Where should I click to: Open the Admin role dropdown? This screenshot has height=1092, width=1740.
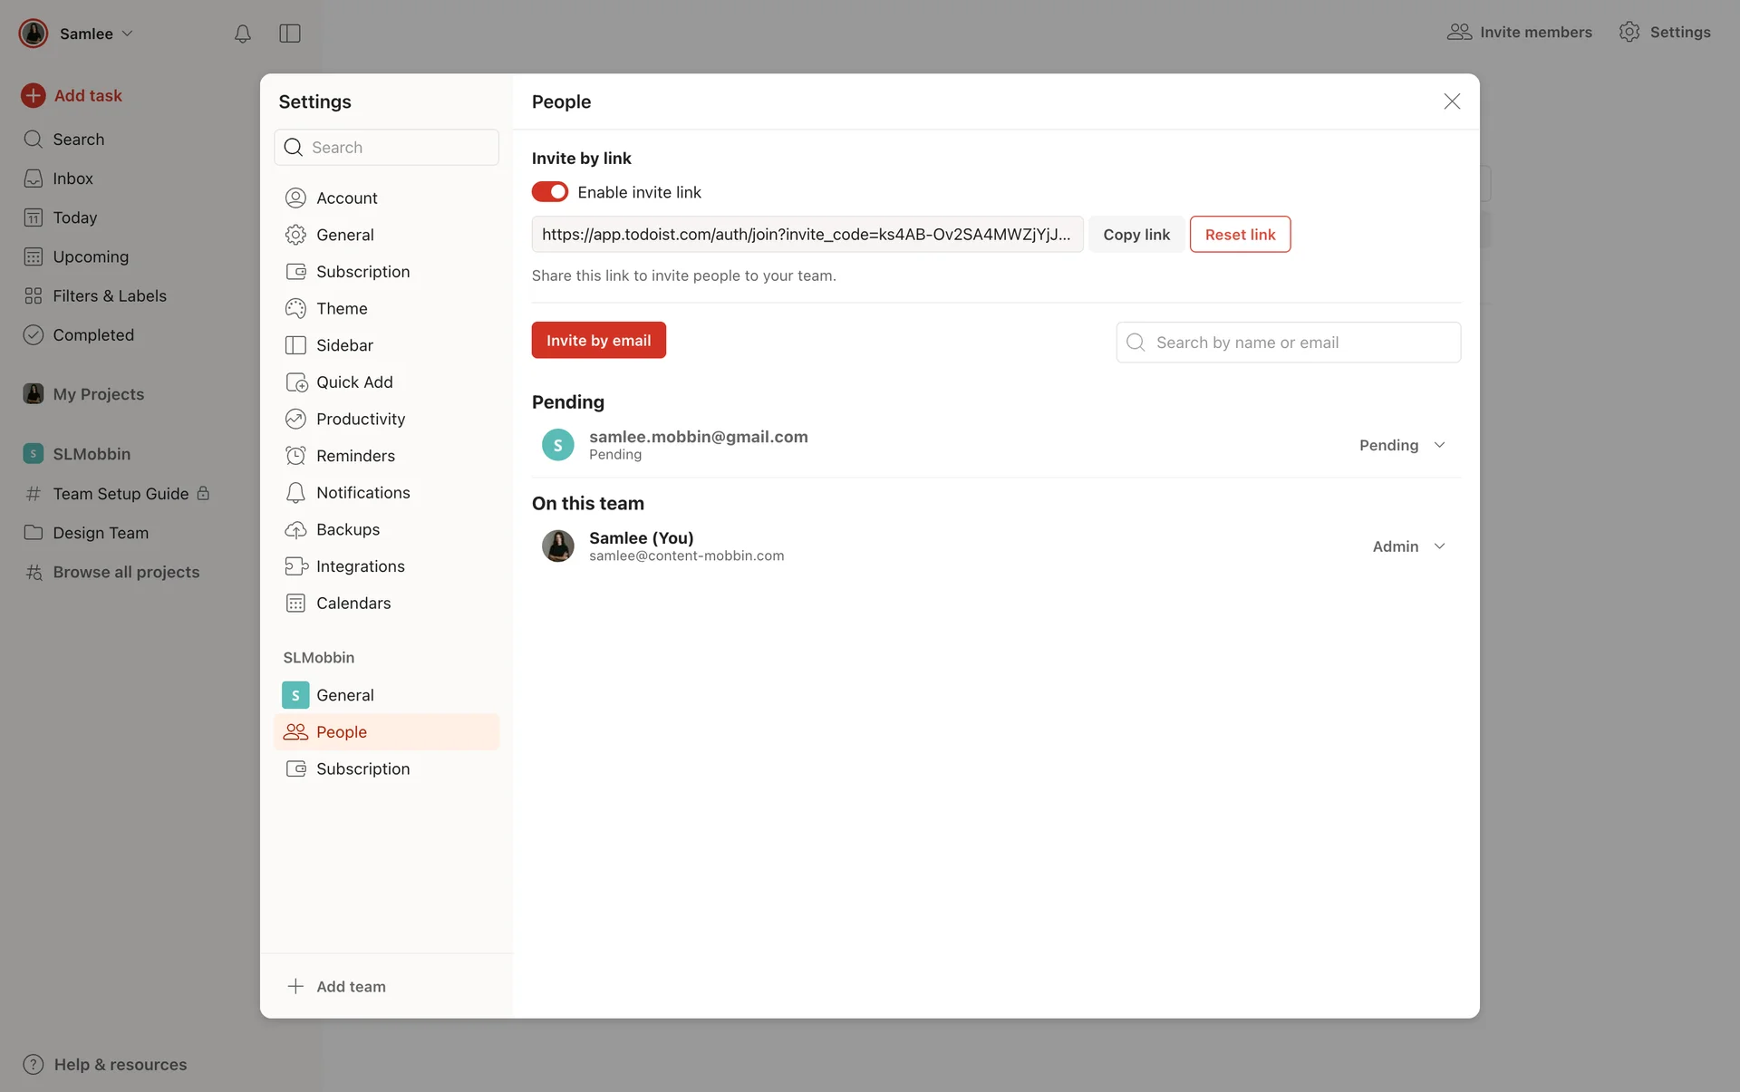1408,546
